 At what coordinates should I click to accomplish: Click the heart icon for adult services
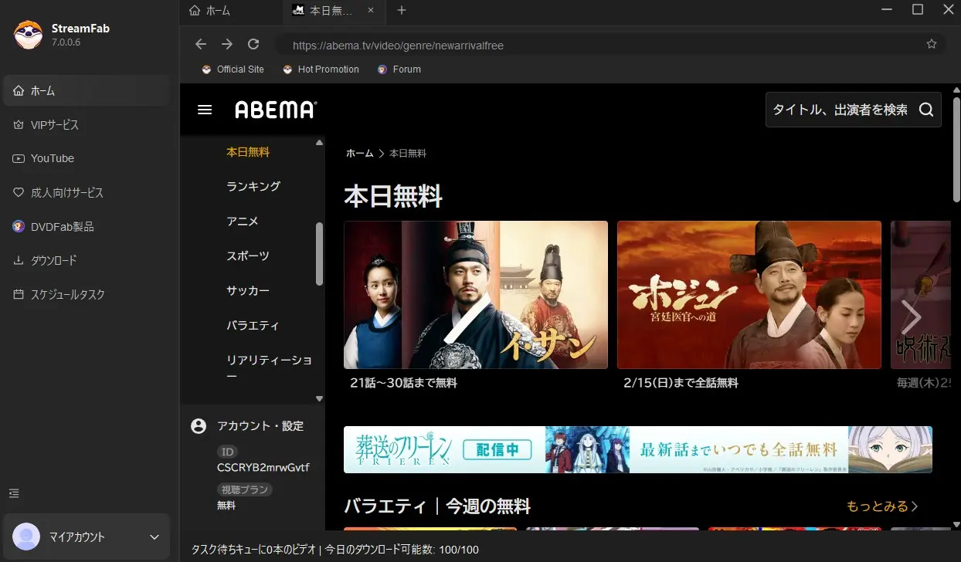coord(19,192)
